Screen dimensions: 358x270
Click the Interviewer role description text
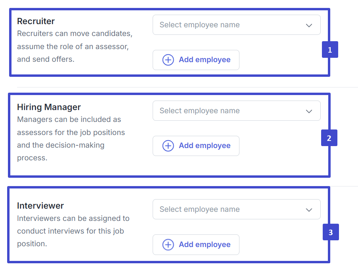coord(73,231)
